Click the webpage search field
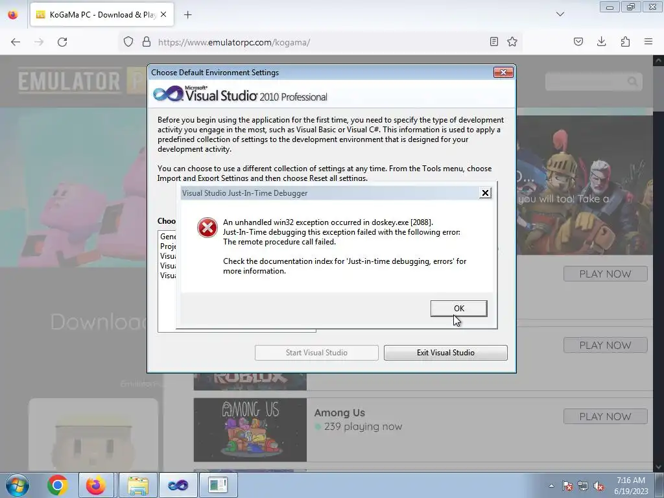The height and width of the screenshot is (498, 664). pyautogui.click(x=593, y=81)
